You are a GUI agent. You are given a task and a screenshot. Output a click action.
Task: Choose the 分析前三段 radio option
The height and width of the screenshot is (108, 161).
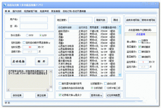(105, 88)
